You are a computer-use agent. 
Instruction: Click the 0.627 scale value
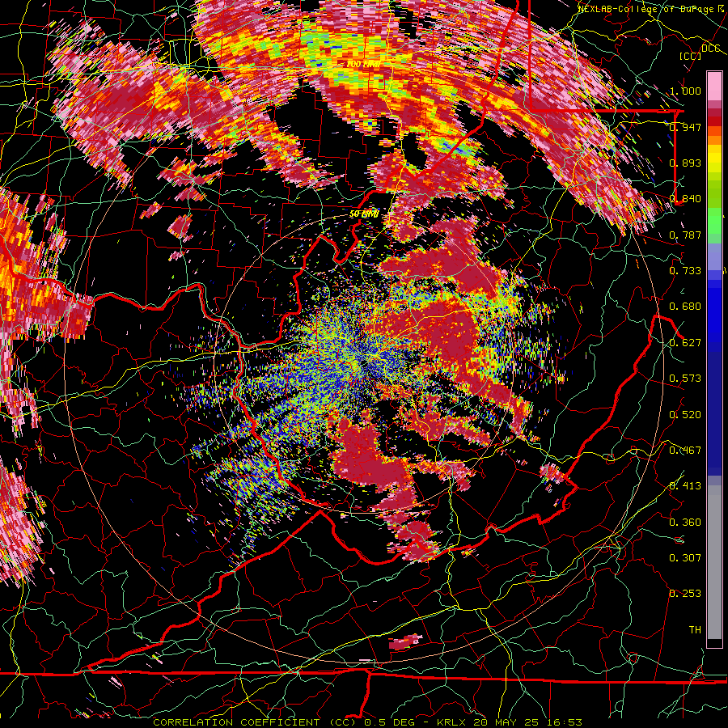pyautogui.click(x=685, y=343)
